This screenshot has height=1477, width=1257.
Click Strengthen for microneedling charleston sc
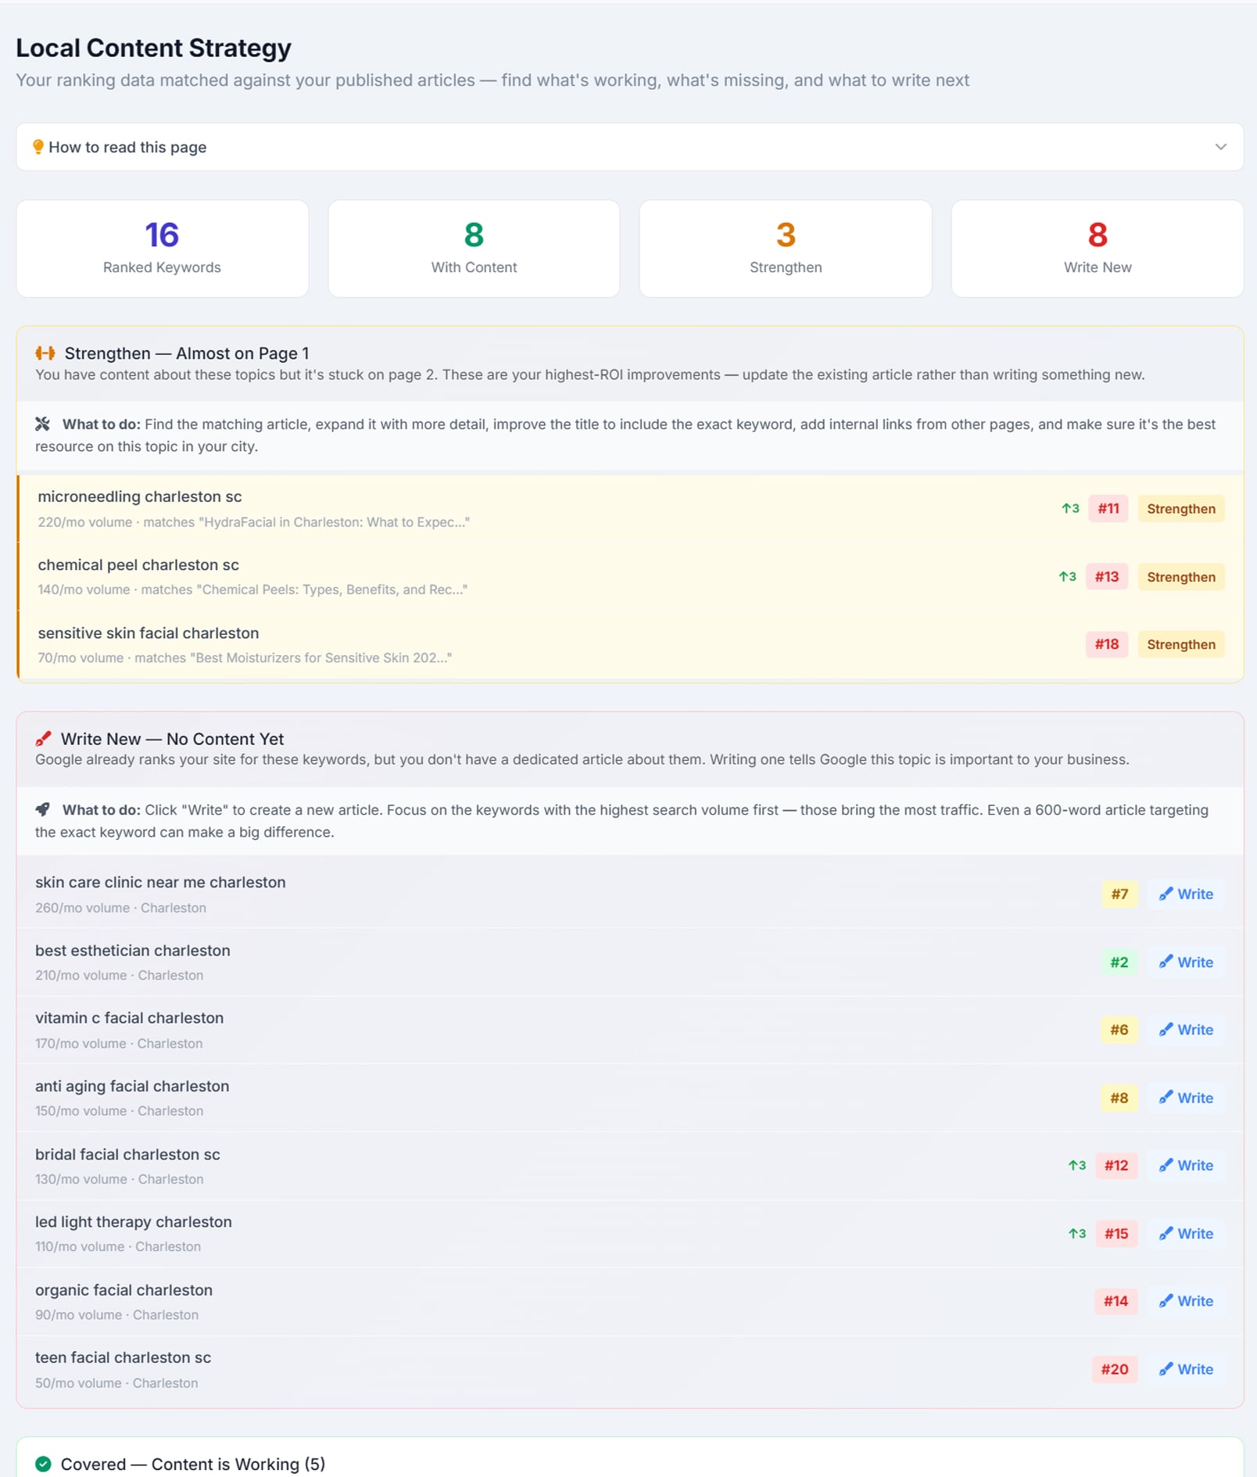tap(1180, 509)
